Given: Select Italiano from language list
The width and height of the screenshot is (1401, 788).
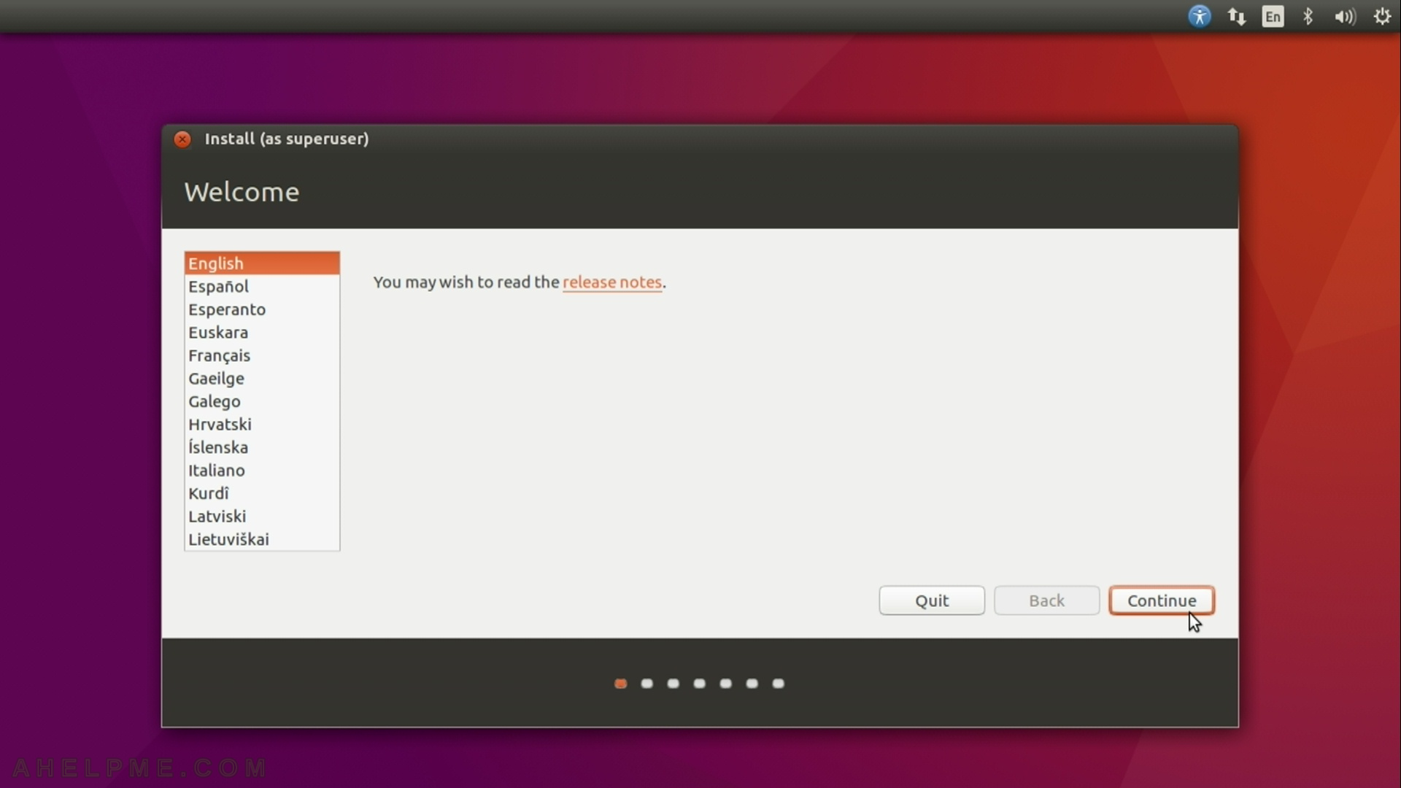Looking at the screenshot, I should pyautogui.click(x=217, y=470).
